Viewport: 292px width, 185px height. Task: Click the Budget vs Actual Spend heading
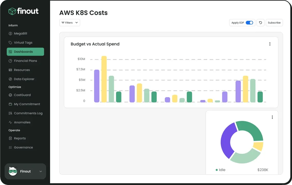[95, 44]
